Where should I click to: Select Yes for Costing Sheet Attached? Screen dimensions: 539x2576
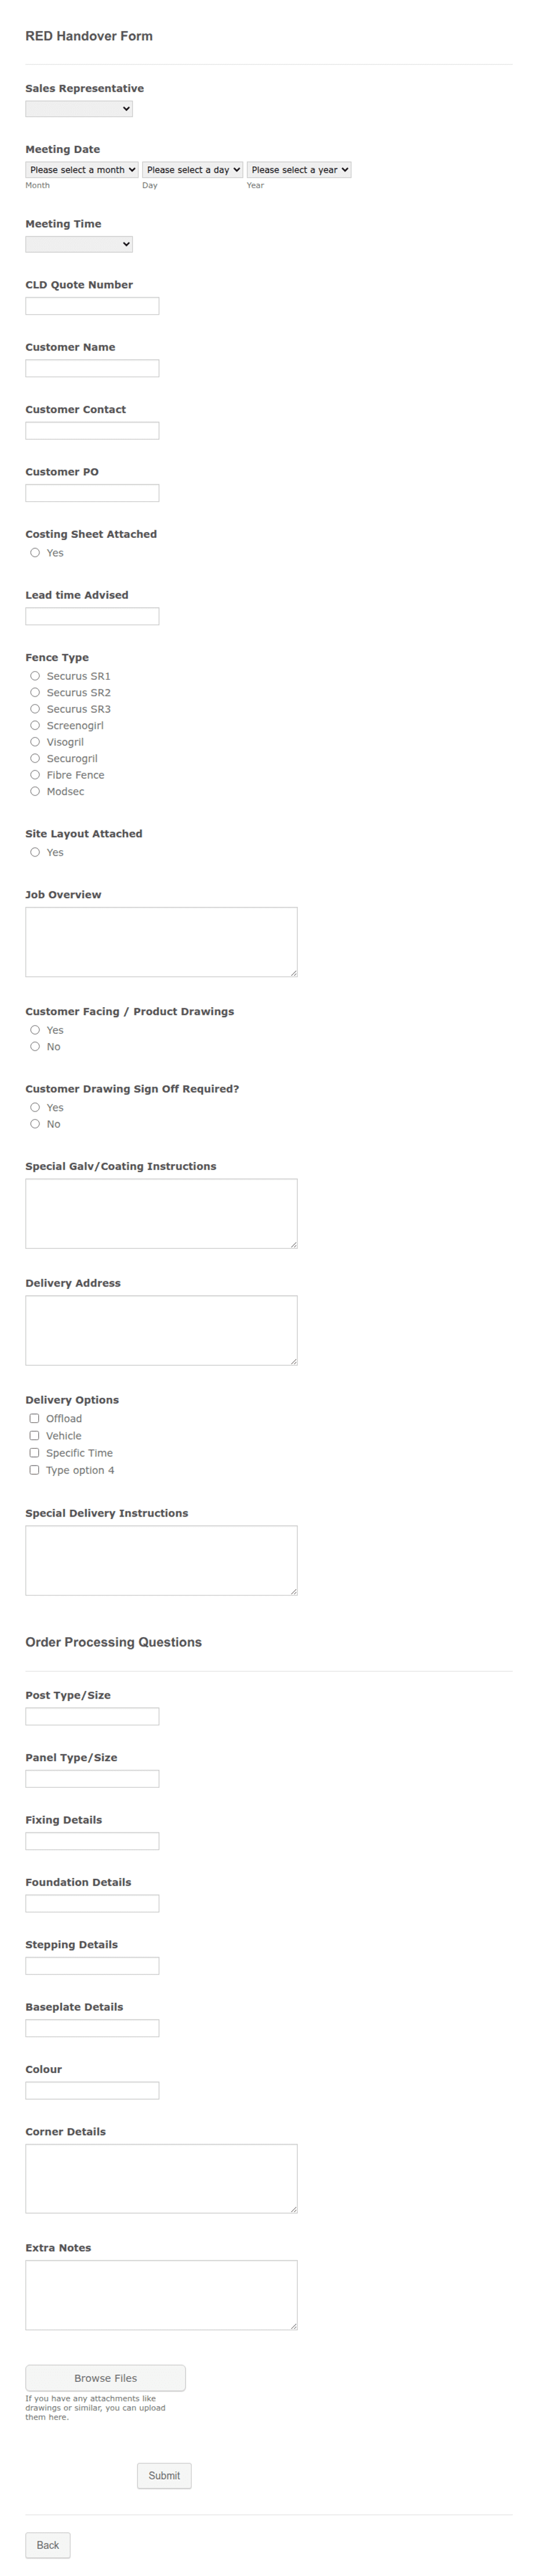pyautogui.click(x=35, y=553)
